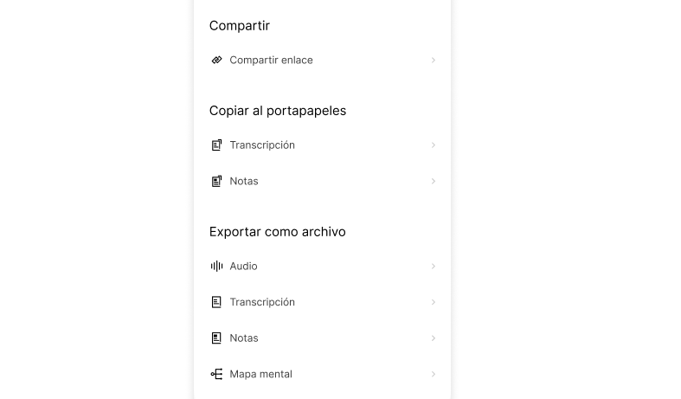The height and width of the screenshot is (399, 681).
Task: Choose Transcripción label under Copiar al portapapeles
Action: coord(262,145)
